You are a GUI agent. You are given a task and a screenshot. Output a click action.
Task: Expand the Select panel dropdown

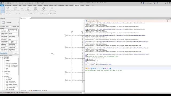[x=2, y=14]
